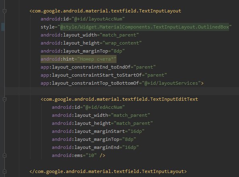This screenshot has height=177, width=239.
Task: Click android:layout_marginStart "16dp" value
Action: (136, 131)
